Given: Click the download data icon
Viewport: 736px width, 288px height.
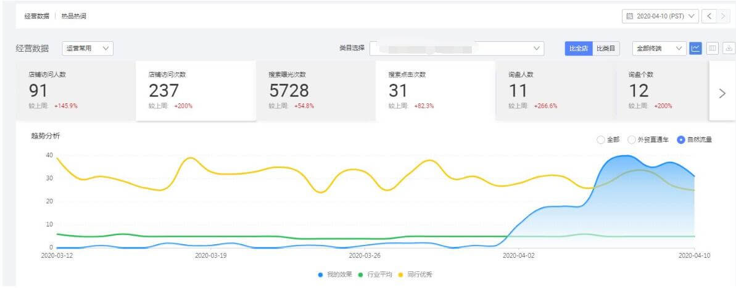Looking at the screenshot, I should click(x=729, y=49).
